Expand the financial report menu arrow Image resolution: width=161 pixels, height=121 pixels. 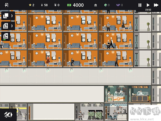[x=12, y=26]
